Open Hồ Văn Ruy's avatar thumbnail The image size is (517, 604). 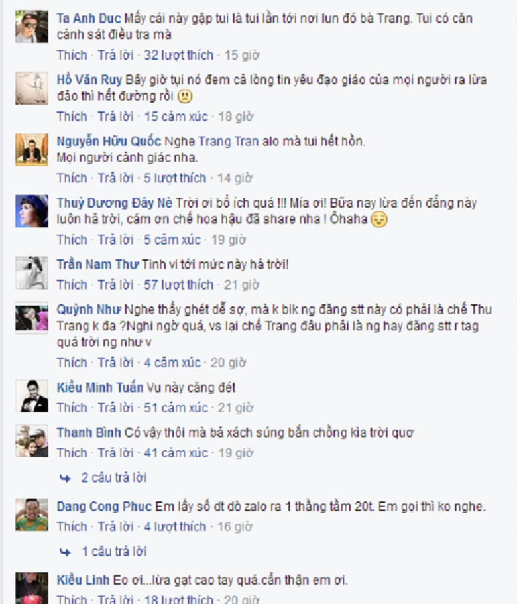[32, 88]
